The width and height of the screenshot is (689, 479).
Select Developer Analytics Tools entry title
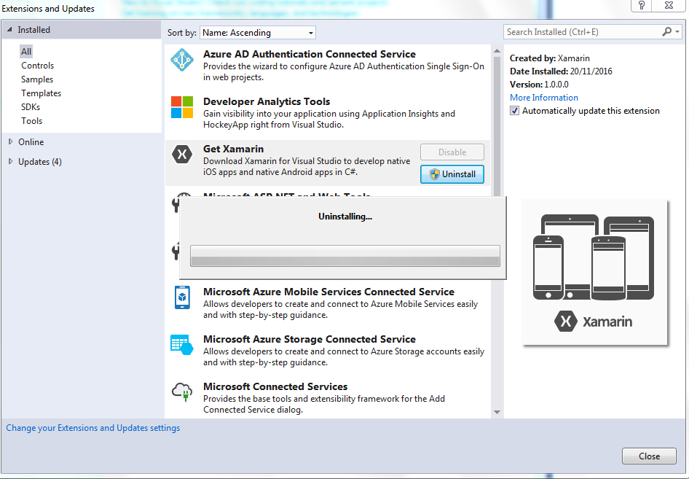click(267, 101)
